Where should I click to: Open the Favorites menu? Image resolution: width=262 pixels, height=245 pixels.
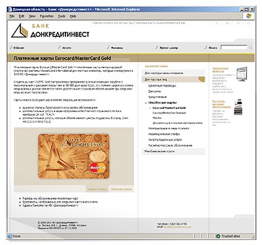47,16
